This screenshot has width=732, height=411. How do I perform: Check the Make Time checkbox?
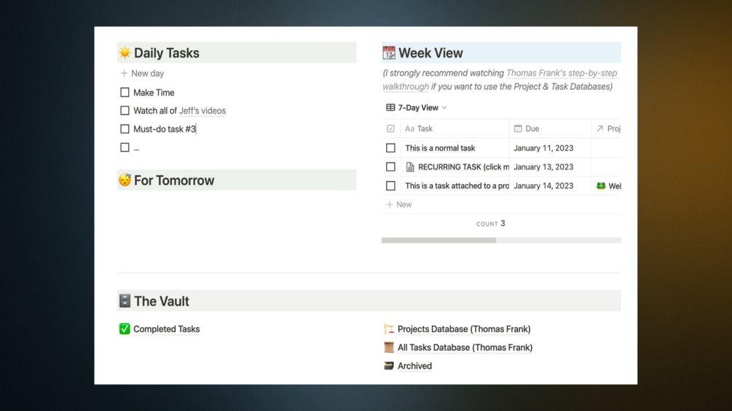coord(125,92)
